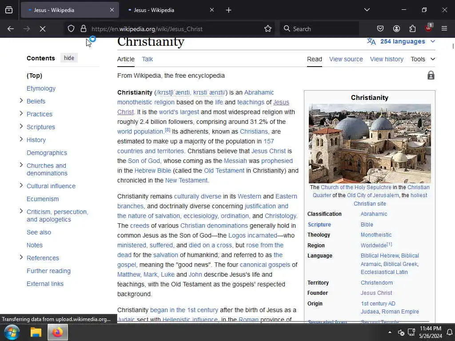
Task: Open the Tools dropdown menu
Action: pos(423,59)
